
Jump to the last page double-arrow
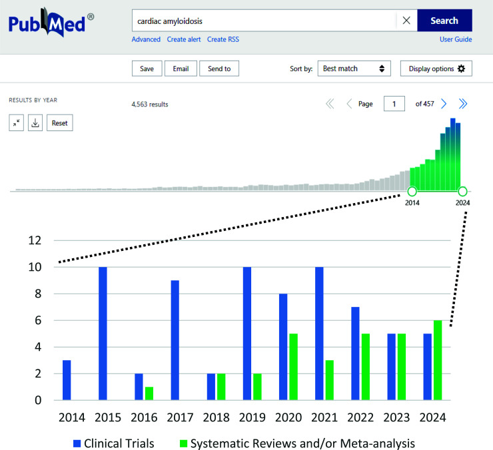point(463,104)
